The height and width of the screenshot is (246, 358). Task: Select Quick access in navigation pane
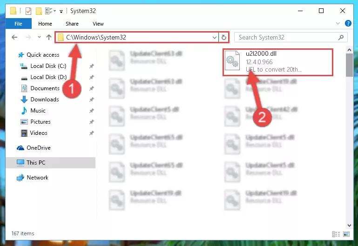click(x=43, y=55)
